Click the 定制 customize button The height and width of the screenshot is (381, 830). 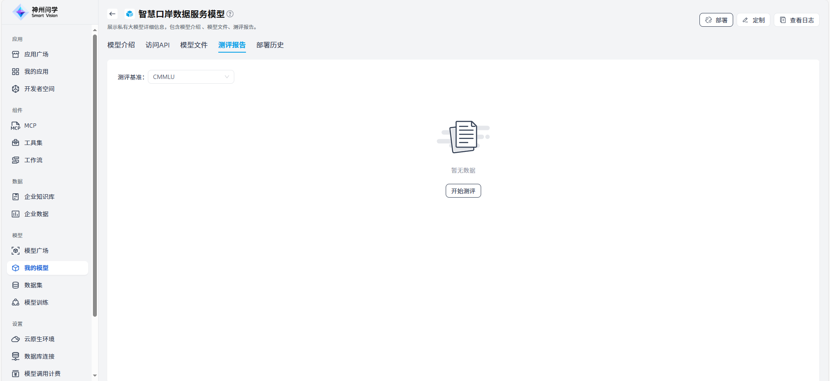[x=753, y=20]
